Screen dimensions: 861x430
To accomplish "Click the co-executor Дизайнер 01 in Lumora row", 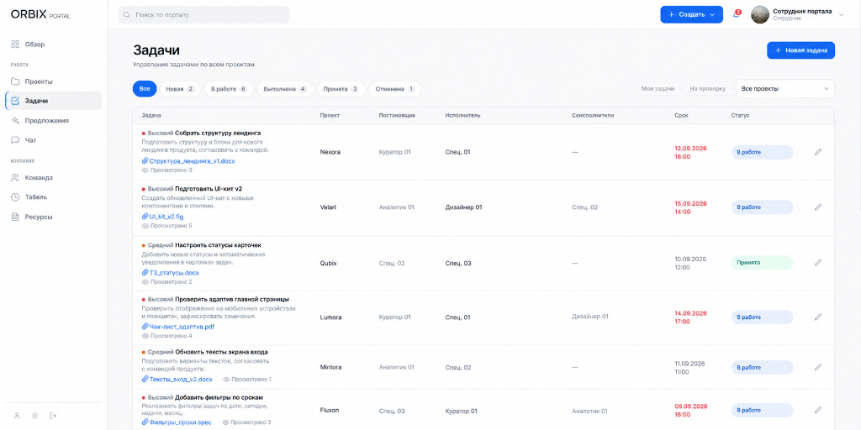I will [589, 317].
